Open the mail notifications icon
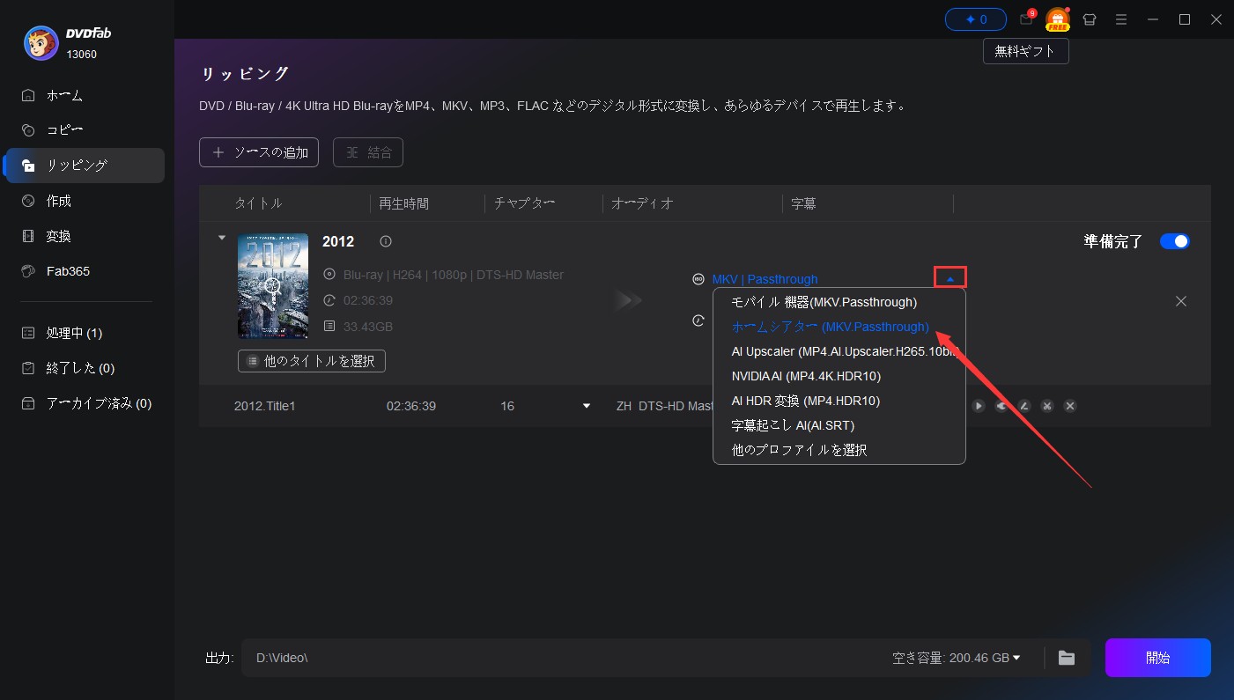 click(x=1025, y=19)
